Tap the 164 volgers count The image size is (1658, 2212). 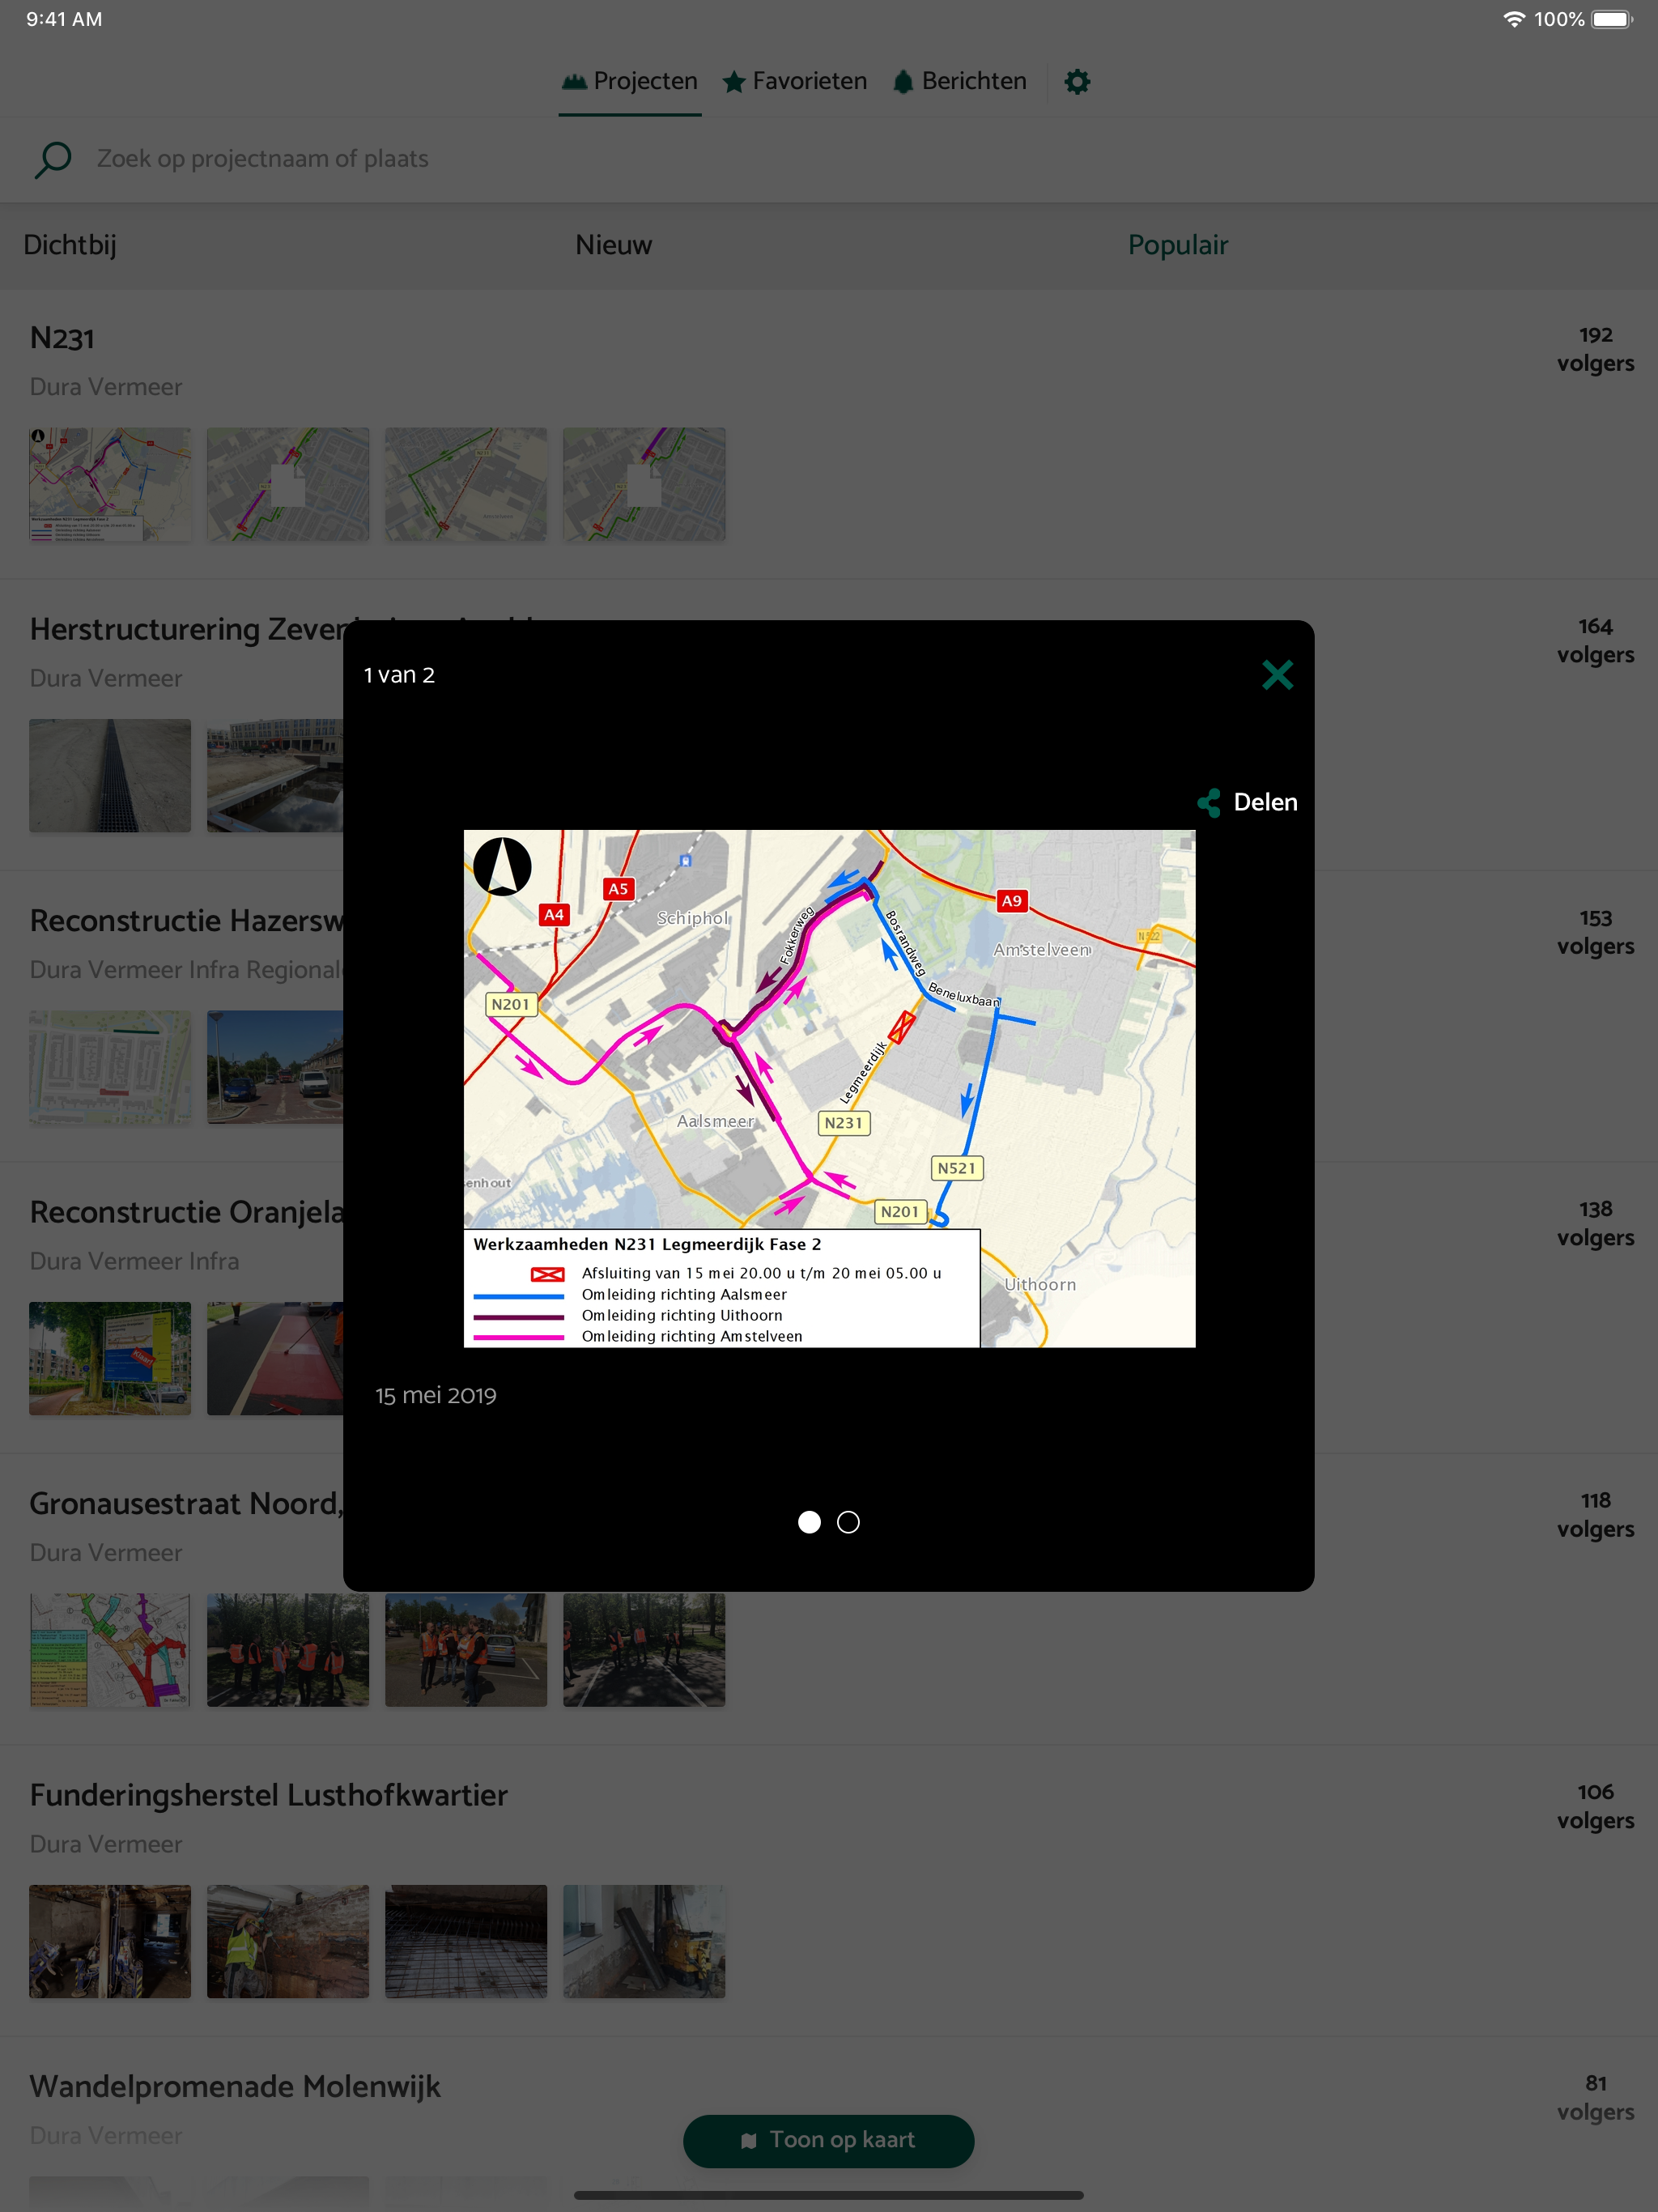pos(1595,640)
